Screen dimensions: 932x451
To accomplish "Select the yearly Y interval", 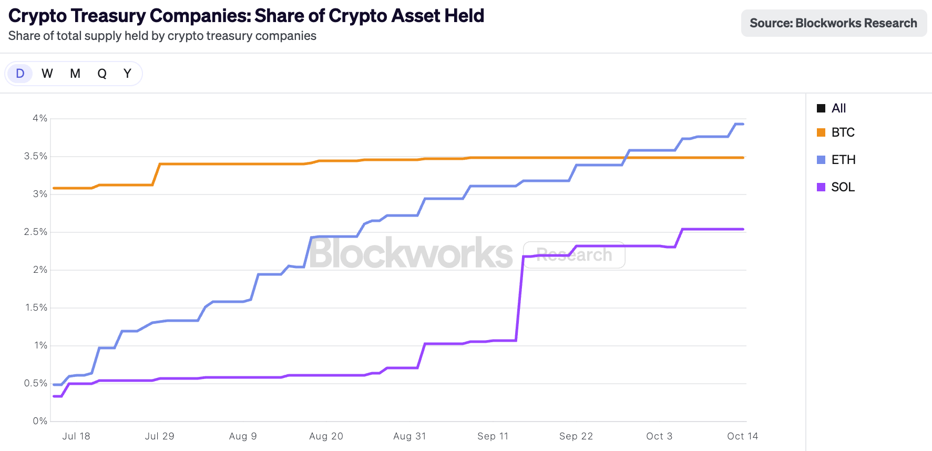I will click(x=127, y=74).
